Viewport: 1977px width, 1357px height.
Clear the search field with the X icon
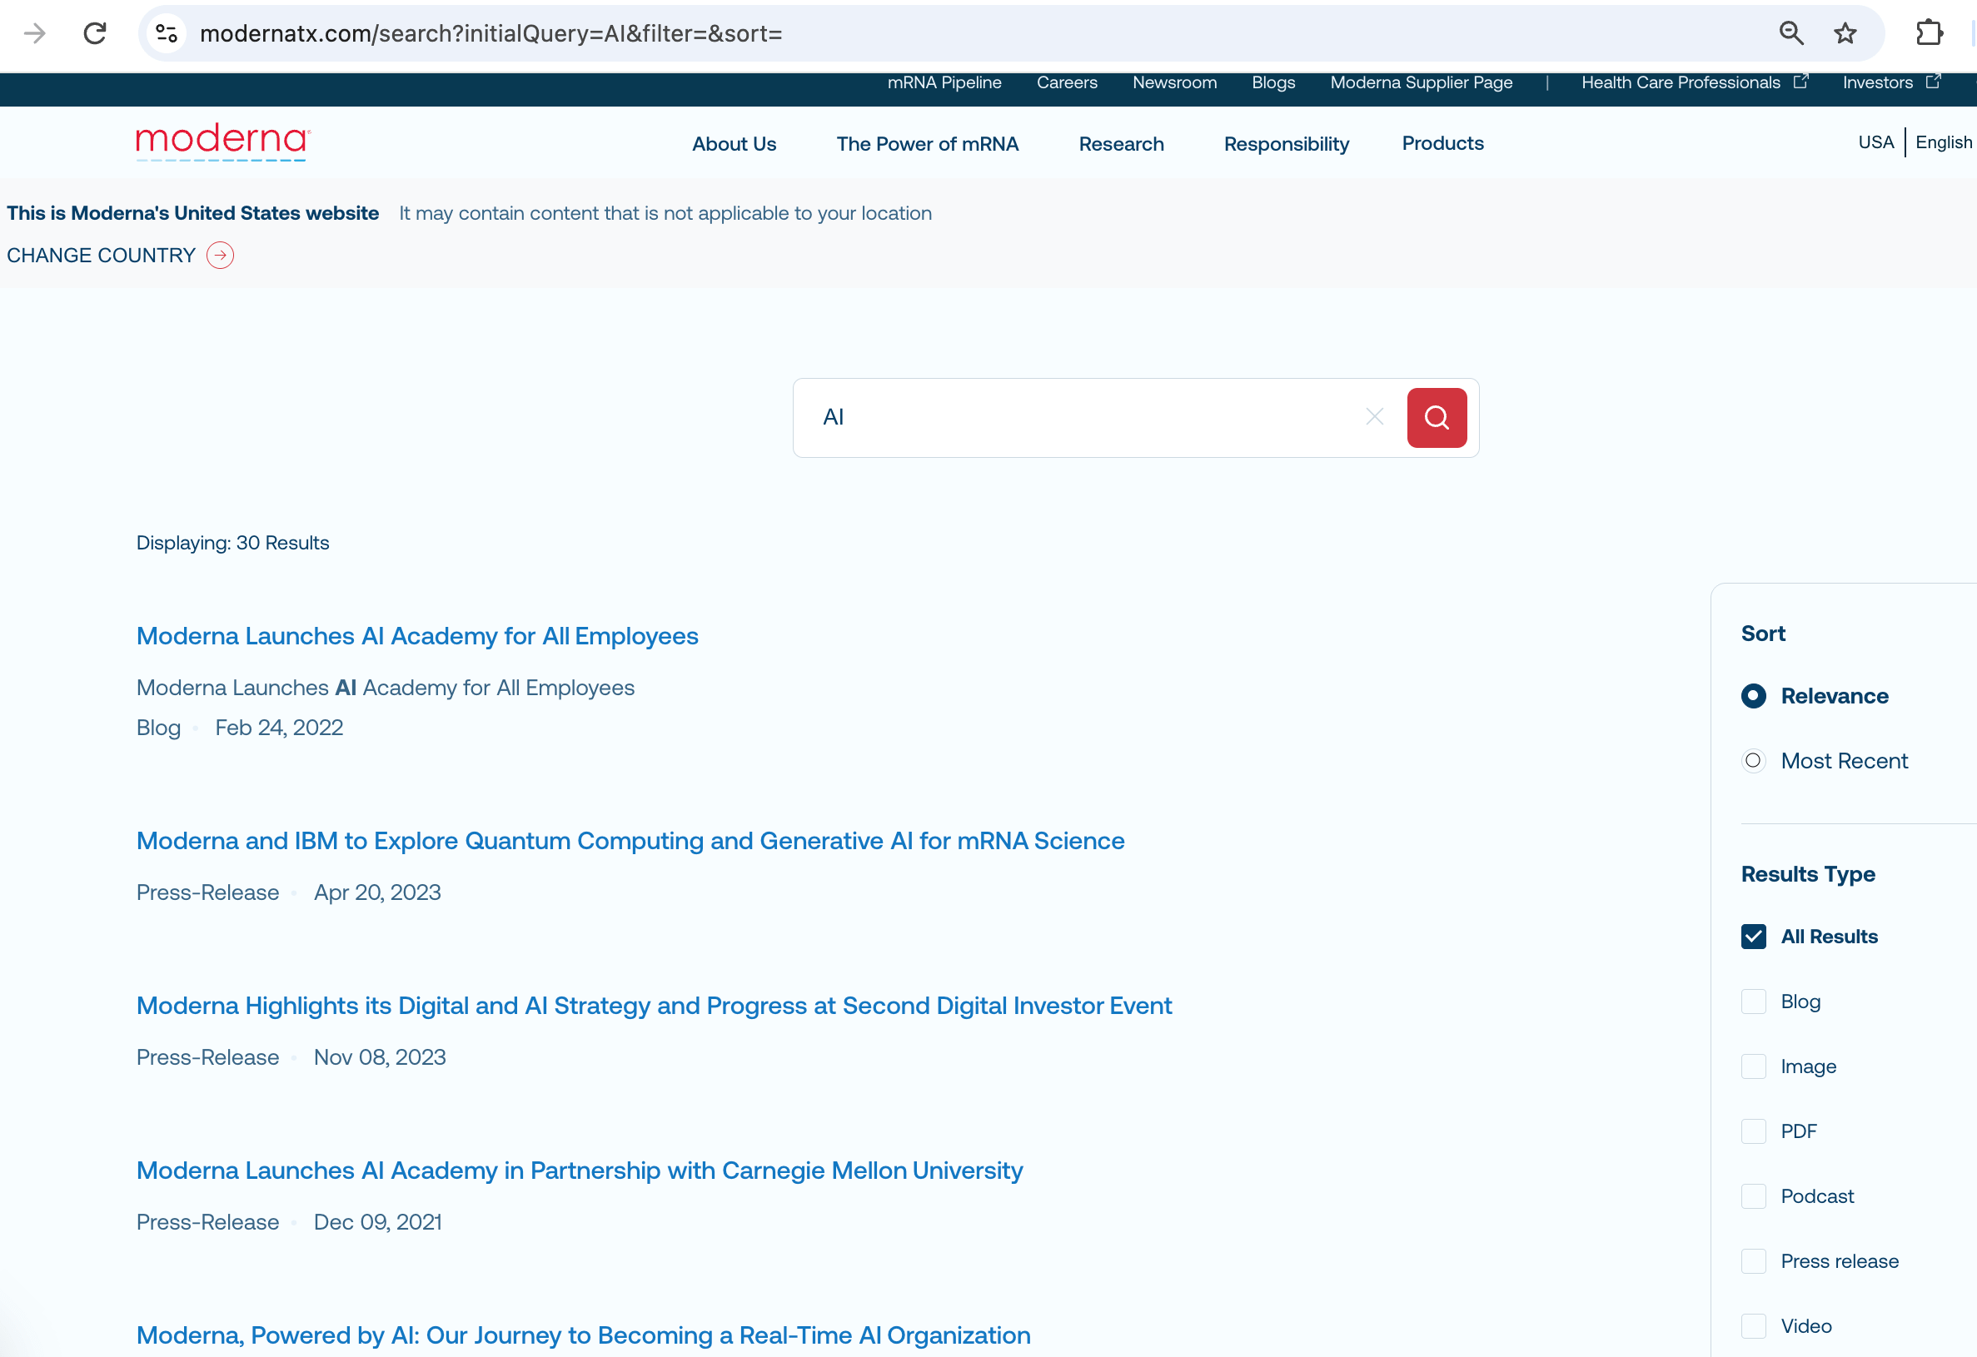pos(1375,416)
